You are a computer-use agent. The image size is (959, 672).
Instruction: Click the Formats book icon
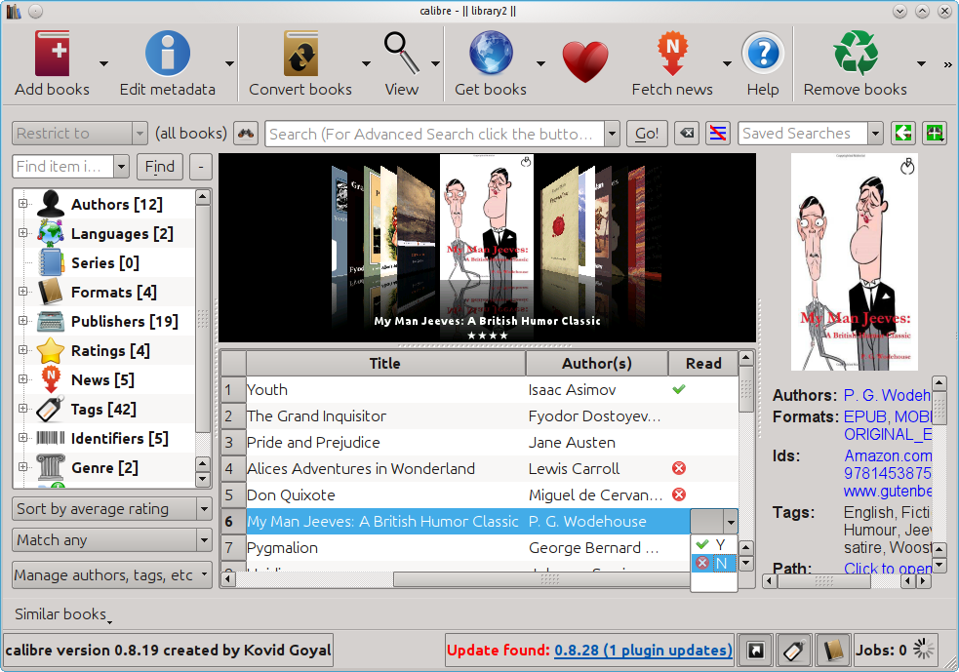(50, 292)
